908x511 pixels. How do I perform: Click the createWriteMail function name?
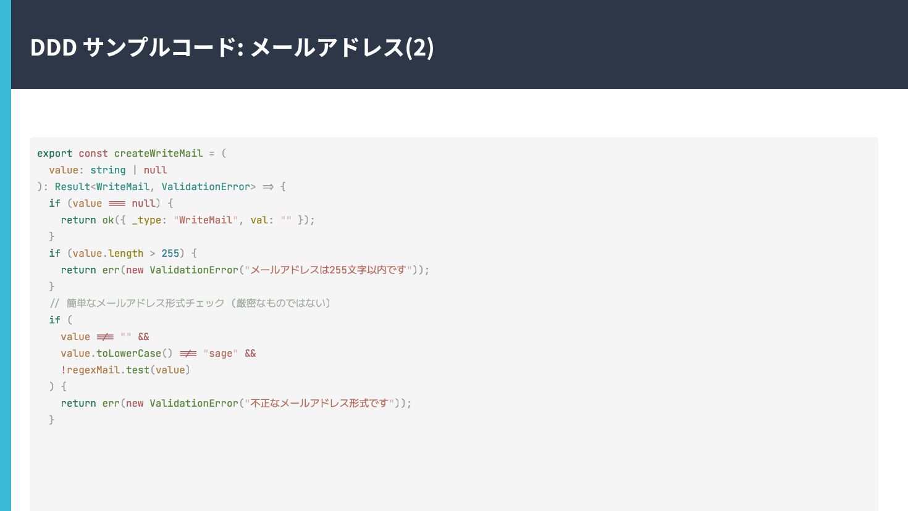(x=158, y=153)
